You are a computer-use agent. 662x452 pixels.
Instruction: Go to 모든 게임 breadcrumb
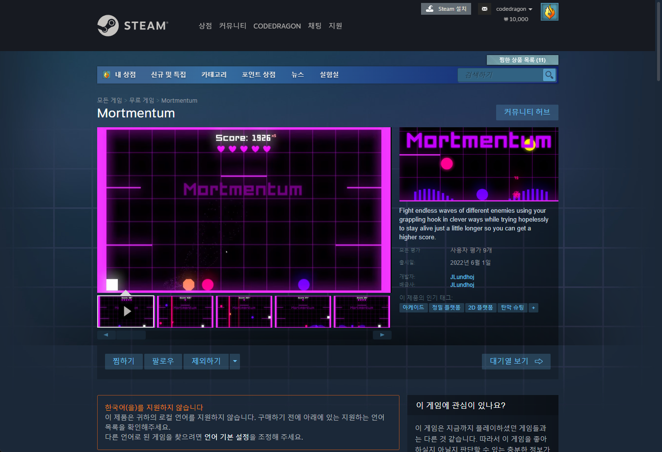pos(109,100)
